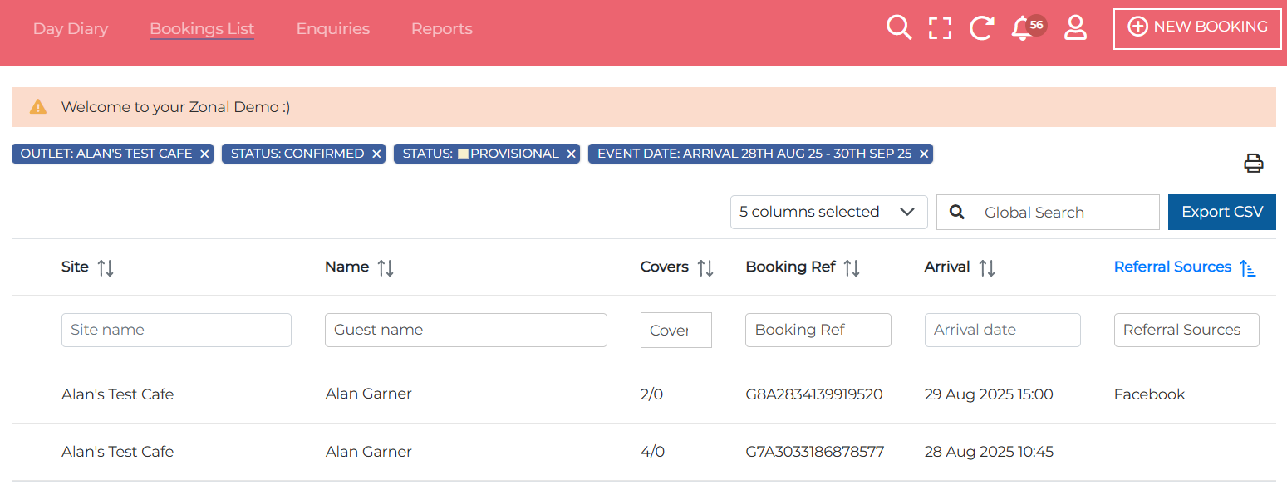Open notifications bell with 56 badge

click(x=1023, y=27)
